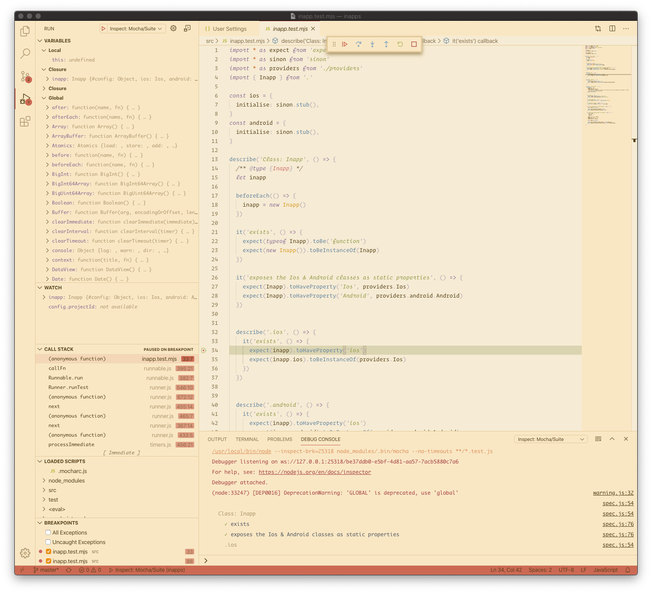Screen dimensions: 652x593
Task: Open the warning.js:32 source link
Action: tap(613, 493)
